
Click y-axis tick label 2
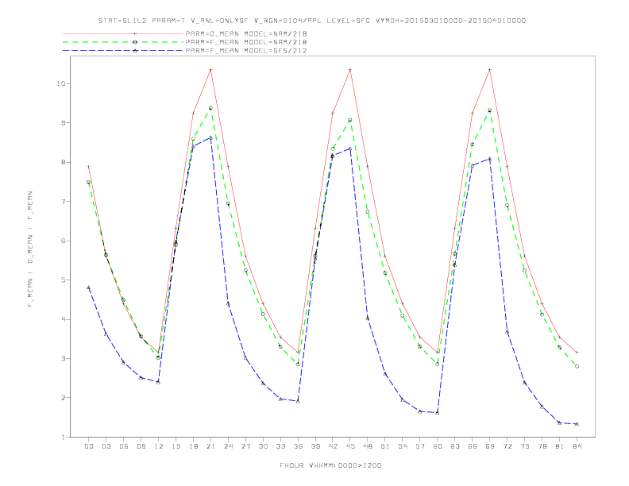point(63,398)
